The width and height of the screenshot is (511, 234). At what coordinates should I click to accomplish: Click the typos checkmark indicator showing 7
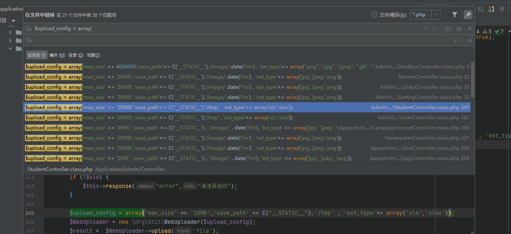499,31
